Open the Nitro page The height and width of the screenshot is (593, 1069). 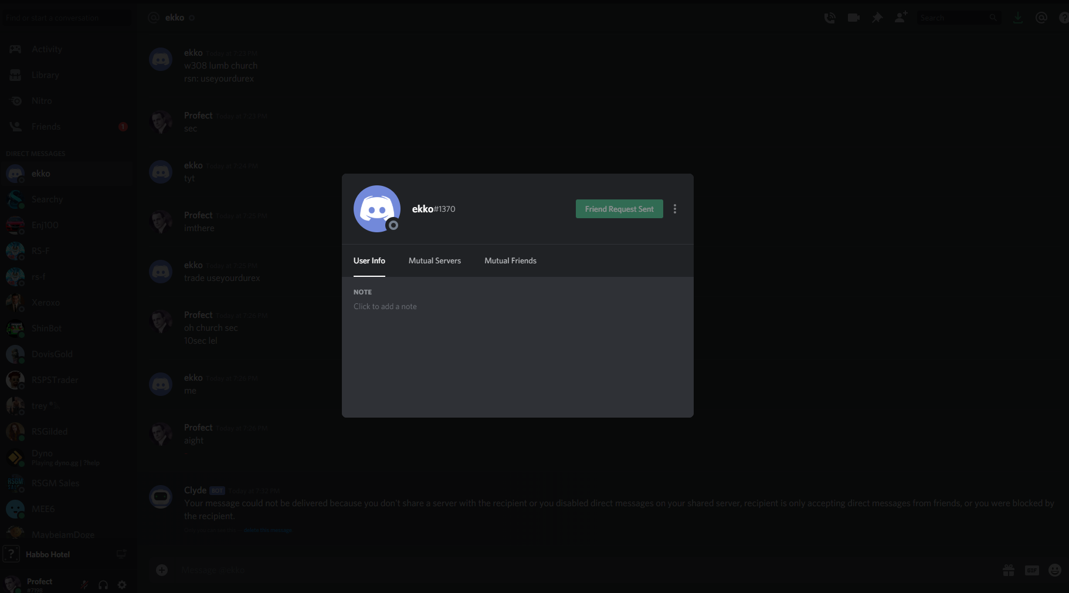tap(66, 101)
